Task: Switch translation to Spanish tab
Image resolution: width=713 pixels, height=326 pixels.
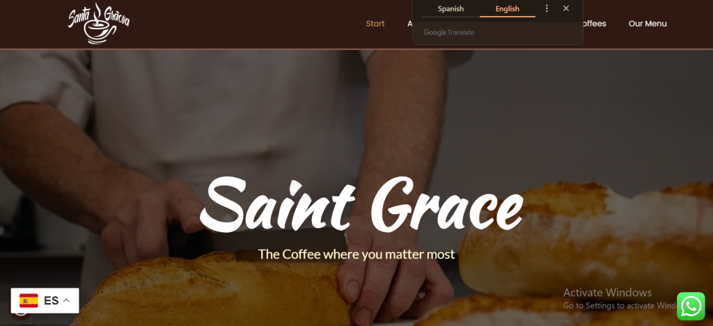Action: (x=450, y=8)
